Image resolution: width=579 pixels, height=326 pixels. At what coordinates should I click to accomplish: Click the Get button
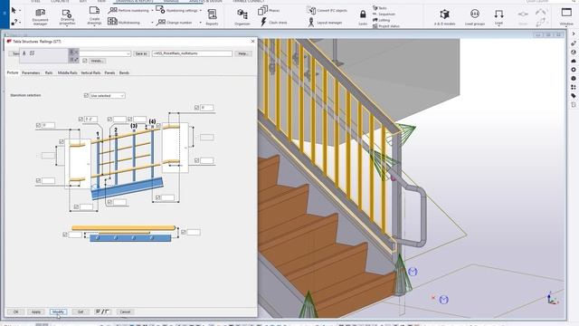[x=81, y=312]
